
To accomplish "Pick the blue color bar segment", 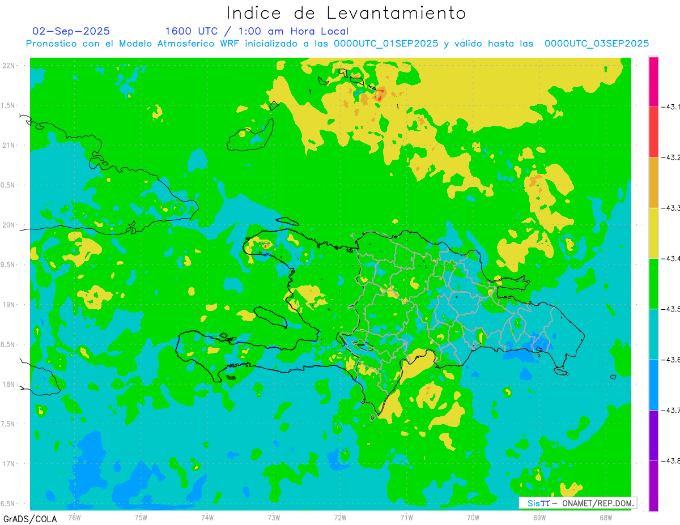I will pyautogui.click(x=653, y=385).
